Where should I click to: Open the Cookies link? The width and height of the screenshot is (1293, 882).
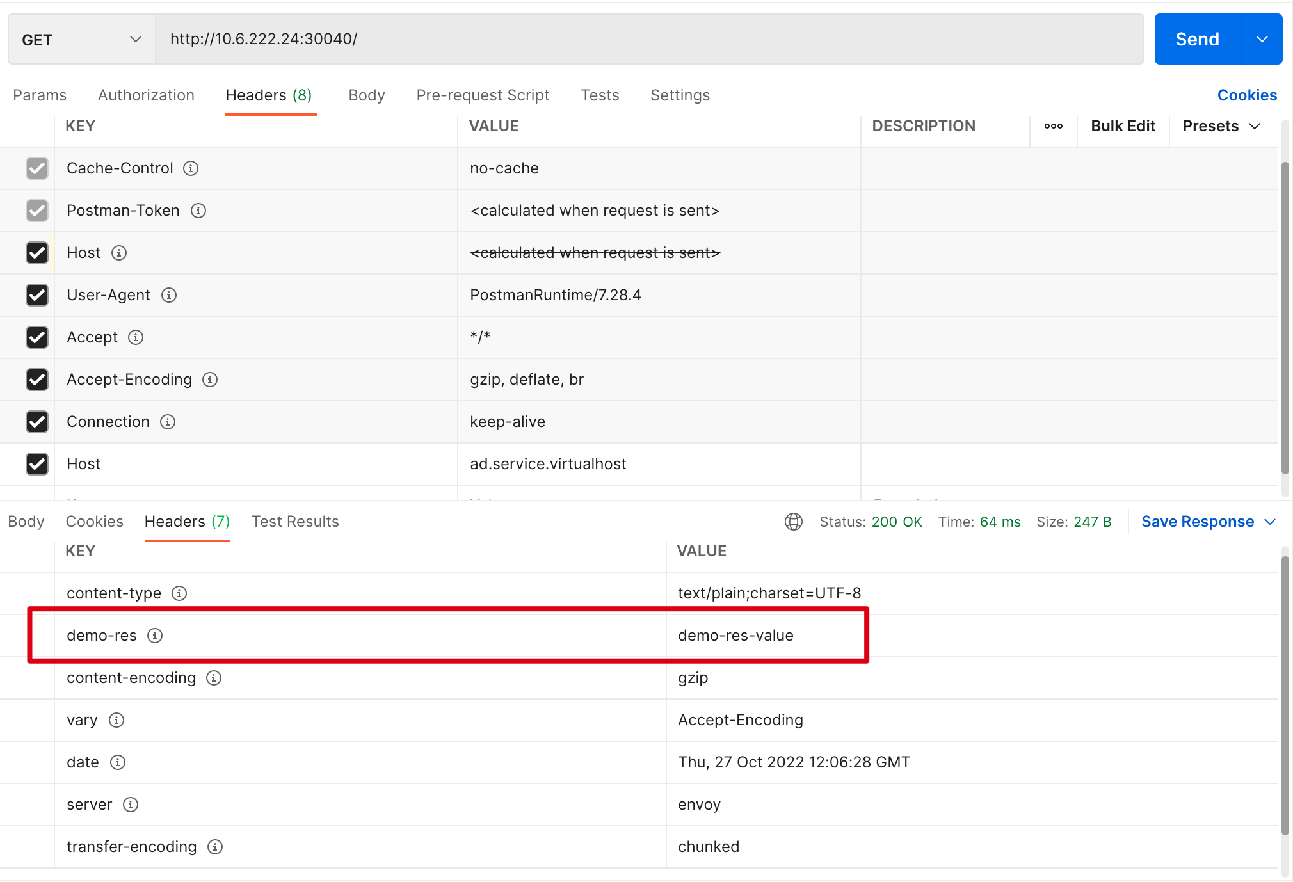(1247, 95)
